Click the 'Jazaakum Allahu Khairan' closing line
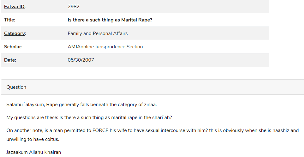304x157 pixels. coord(33,152)
